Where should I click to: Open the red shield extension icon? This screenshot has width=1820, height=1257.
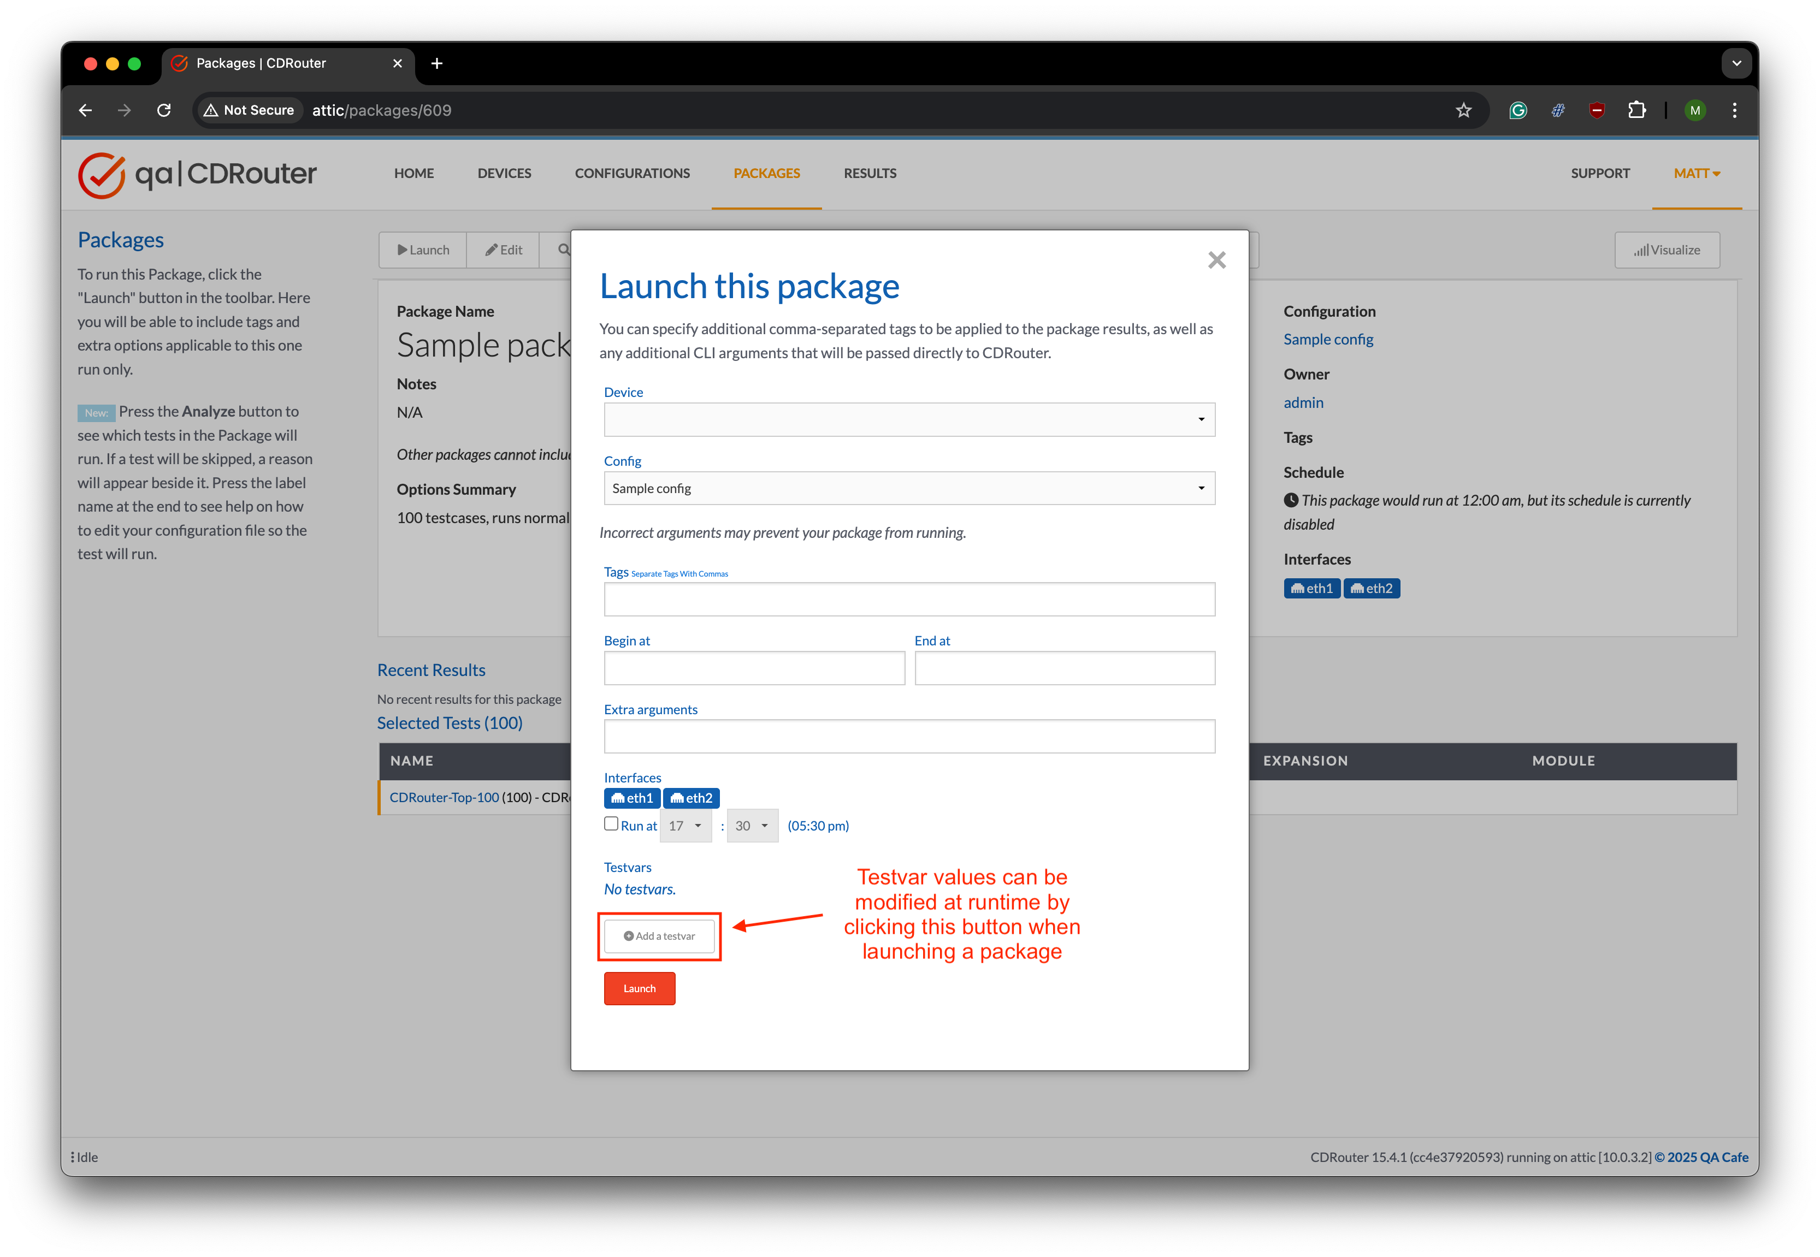pos(1597,110)
